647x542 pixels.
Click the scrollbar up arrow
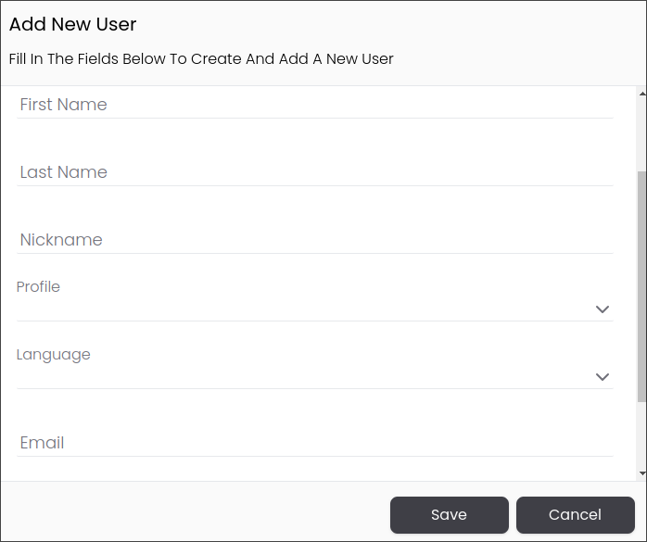pyautogui.click(x=642, y=95)
